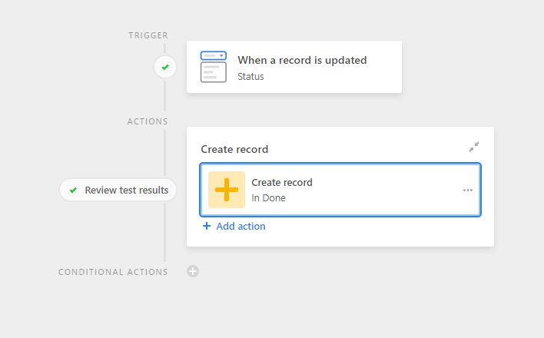This screenshot has height=338, width=544.
Task: Select the 'When a record is updated' title
Action: pos(302,60)
